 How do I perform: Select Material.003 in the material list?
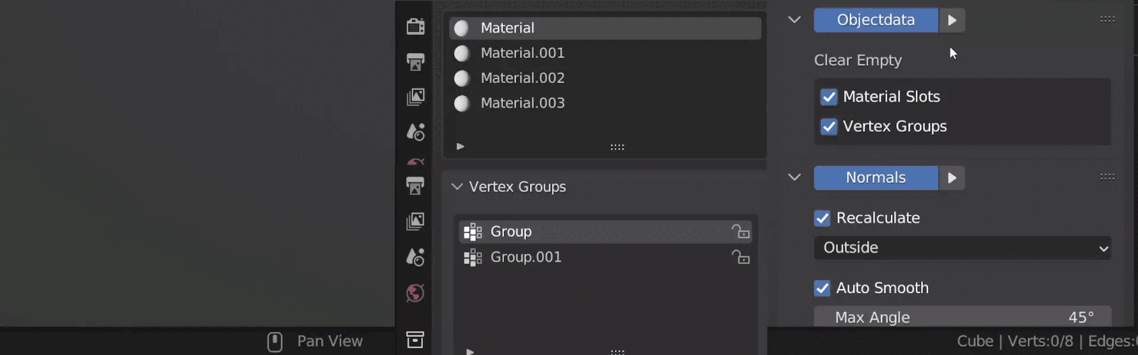point(522,103)
